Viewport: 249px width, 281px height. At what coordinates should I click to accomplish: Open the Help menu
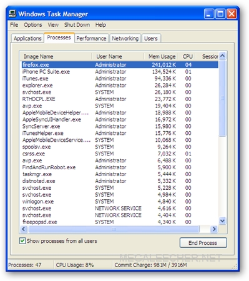pos(100,25)
